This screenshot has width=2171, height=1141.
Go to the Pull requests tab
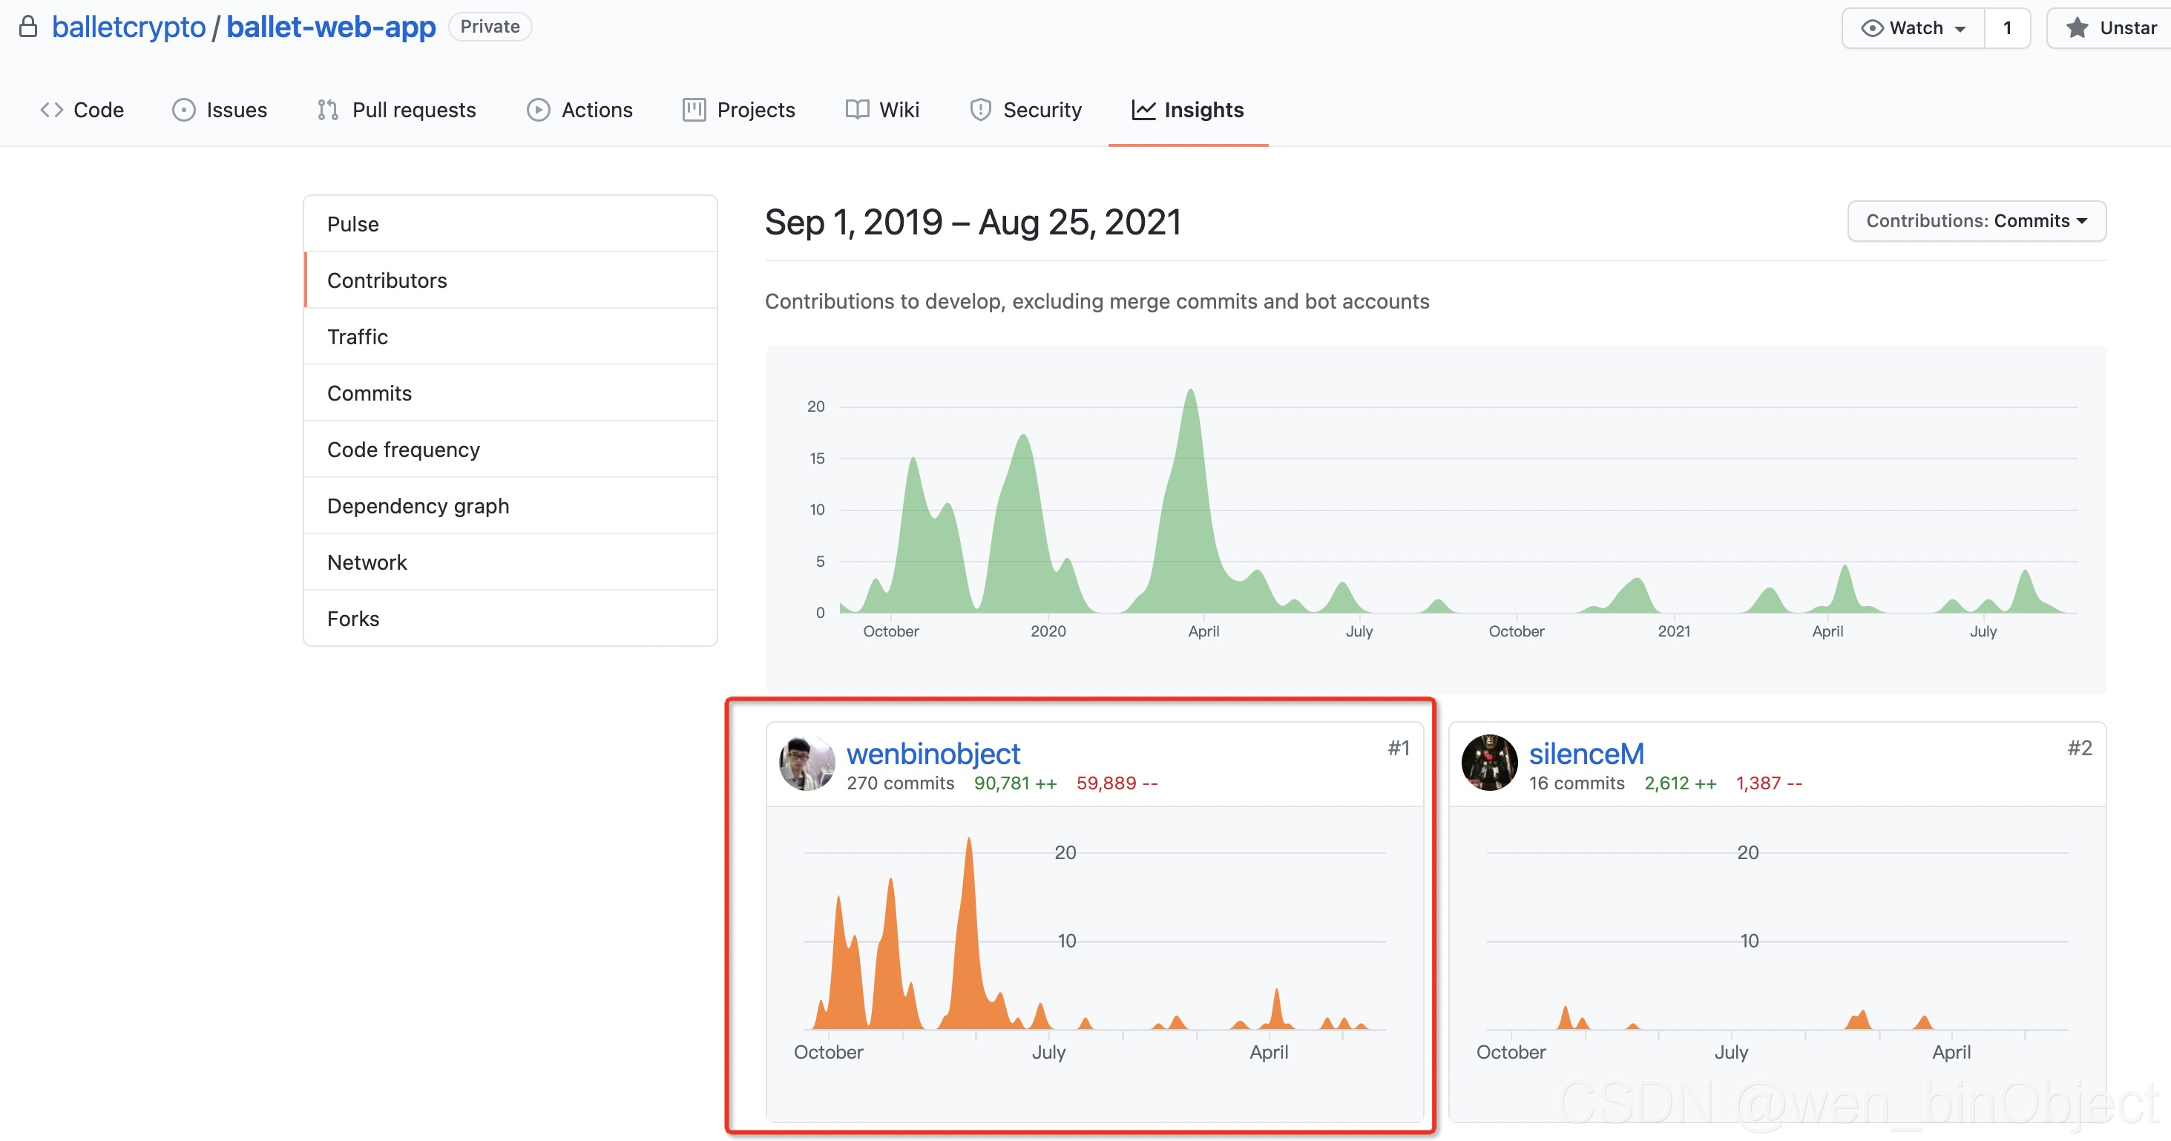[397, 110]
